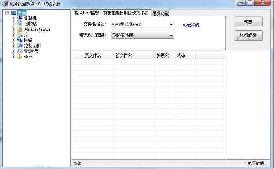Click the 状态 column header

(185, 56)
